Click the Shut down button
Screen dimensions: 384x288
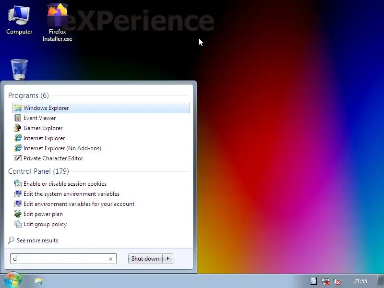145,259
